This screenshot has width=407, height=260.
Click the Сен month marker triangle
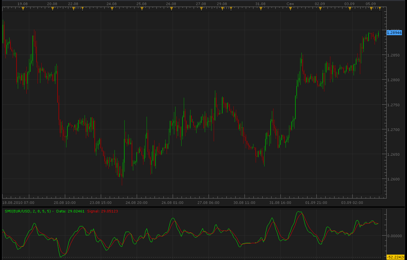pos(290,9)
